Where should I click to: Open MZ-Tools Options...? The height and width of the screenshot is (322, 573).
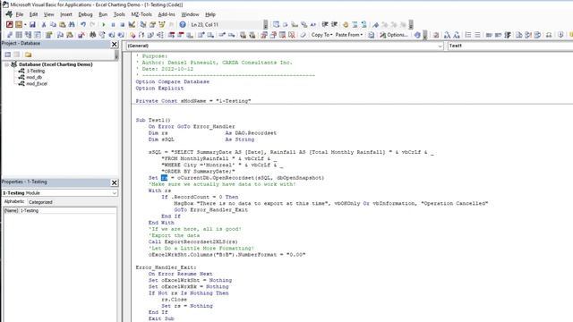(394, 35)
